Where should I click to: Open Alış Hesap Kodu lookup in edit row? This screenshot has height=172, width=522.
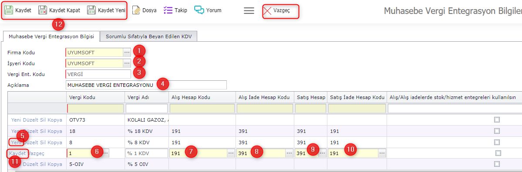(231, 153)
